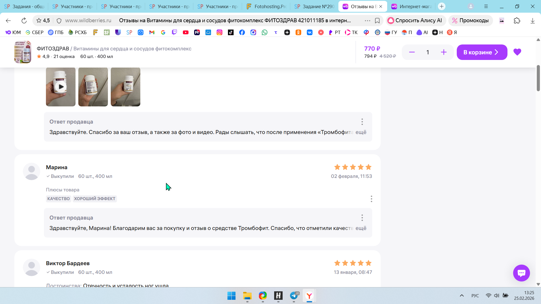
Task: Open browser extensions puzzle icon
Action: tap(517, 21)
